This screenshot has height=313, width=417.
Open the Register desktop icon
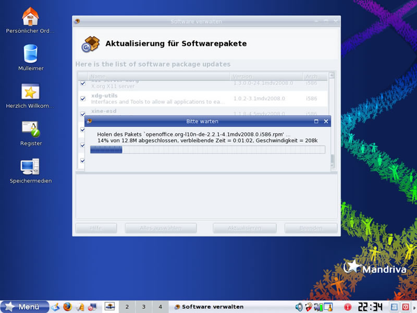click(31, 129)
